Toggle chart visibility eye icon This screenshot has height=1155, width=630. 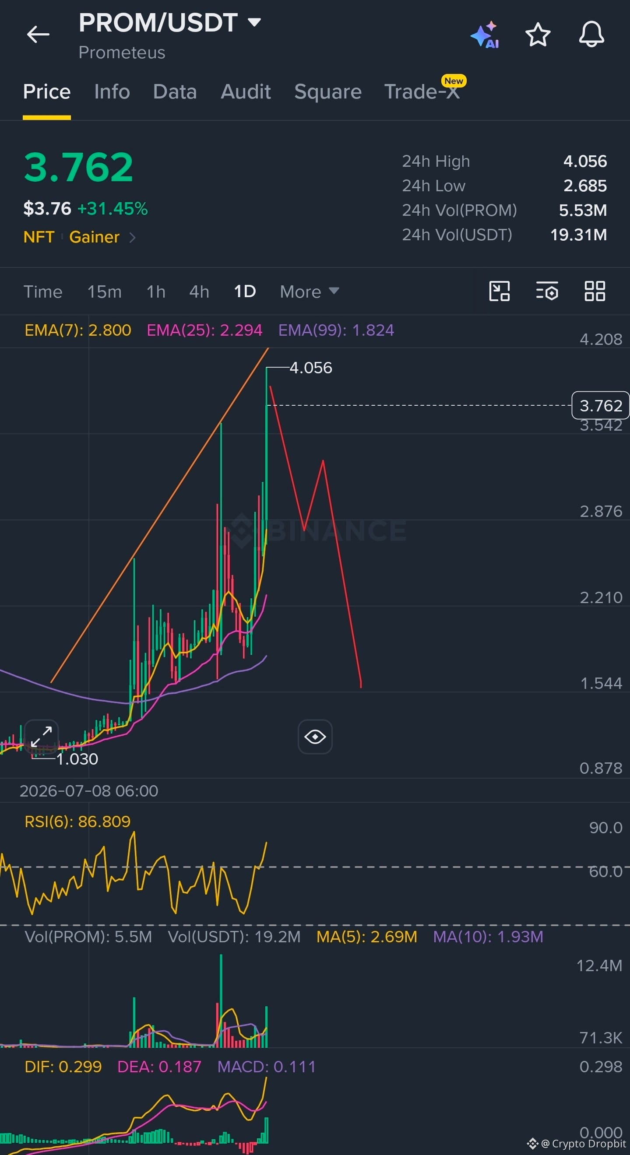click(315, 736)
